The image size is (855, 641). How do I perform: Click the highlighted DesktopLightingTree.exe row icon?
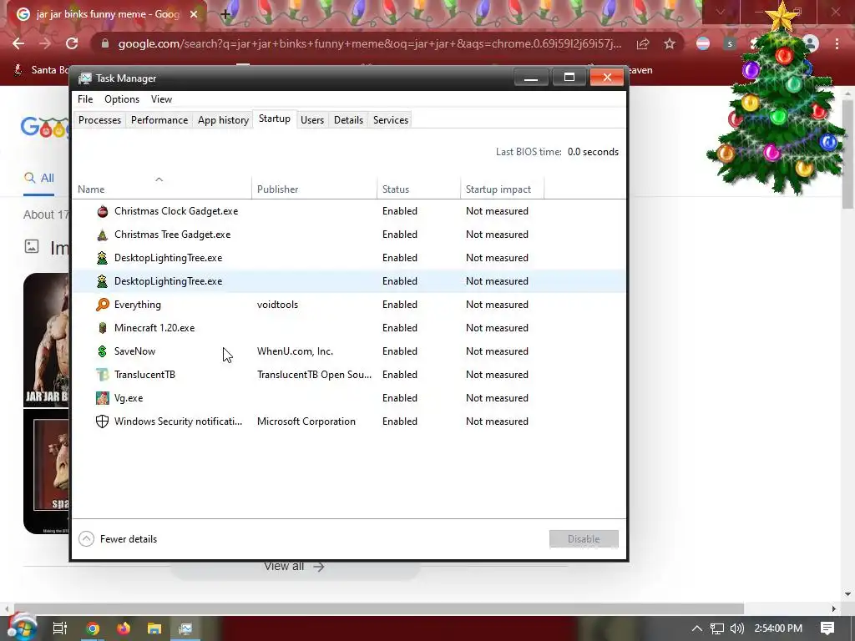(103, 281)
